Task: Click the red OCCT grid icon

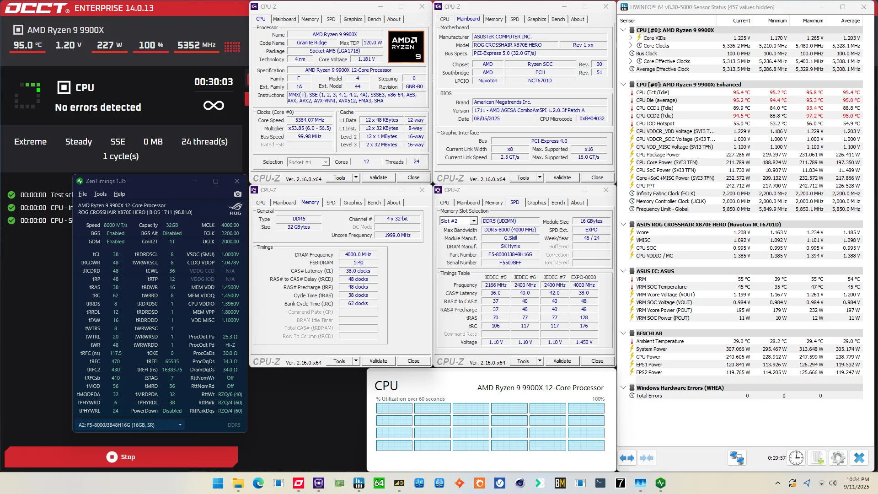Action: pyautogui.click(x=232, y=46)
